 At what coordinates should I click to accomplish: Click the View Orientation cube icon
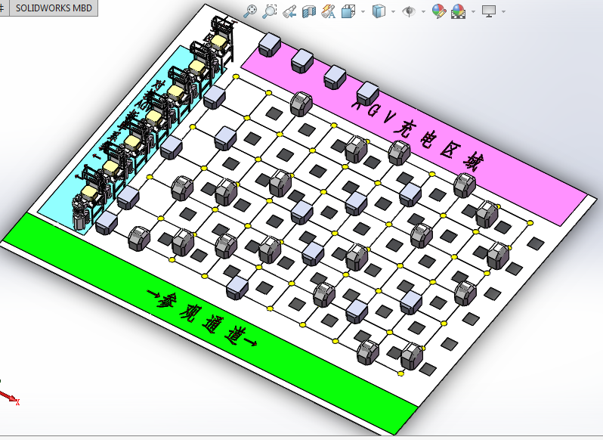348,11
